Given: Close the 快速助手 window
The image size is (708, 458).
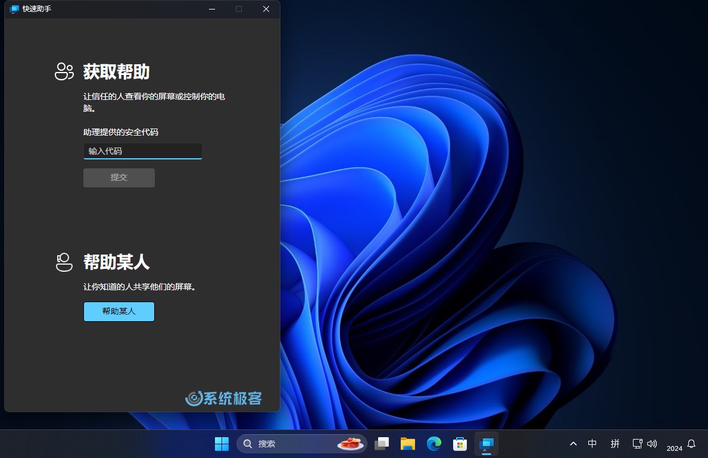Looking at the screenshot, I should point(266,9).
